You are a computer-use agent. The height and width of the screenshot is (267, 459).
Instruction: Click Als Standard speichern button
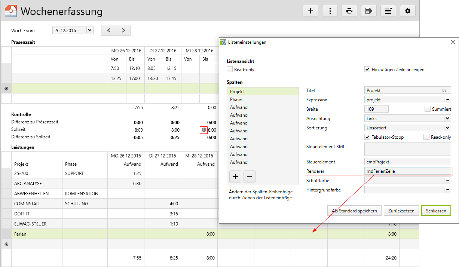[x=354, y=211]
